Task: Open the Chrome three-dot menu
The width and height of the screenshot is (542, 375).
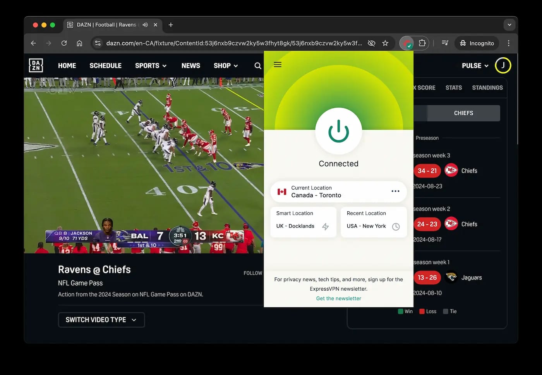Action: pyautogui.click(x=509, y=43)
